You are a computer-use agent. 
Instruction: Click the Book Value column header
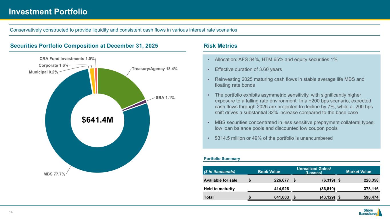coord(269,171)
